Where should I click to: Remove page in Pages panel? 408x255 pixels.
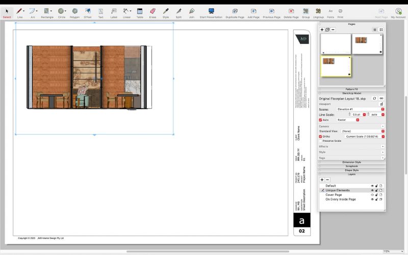click(x=333, y=30)
